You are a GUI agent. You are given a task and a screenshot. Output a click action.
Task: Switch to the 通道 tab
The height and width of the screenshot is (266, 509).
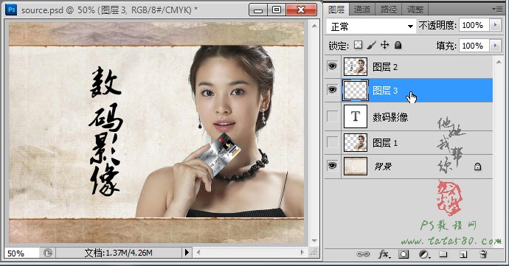point(362,9)
